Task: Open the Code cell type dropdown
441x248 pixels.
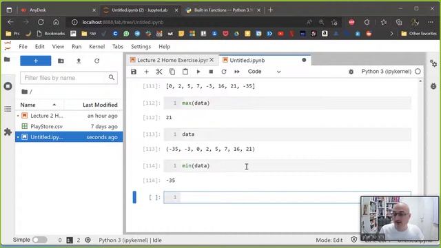Action: point(264,72)
